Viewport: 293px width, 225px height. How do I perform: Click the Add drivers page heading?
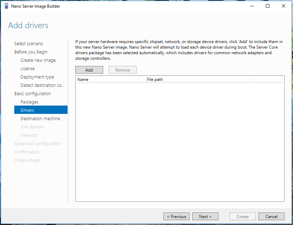tap(28, 25)
